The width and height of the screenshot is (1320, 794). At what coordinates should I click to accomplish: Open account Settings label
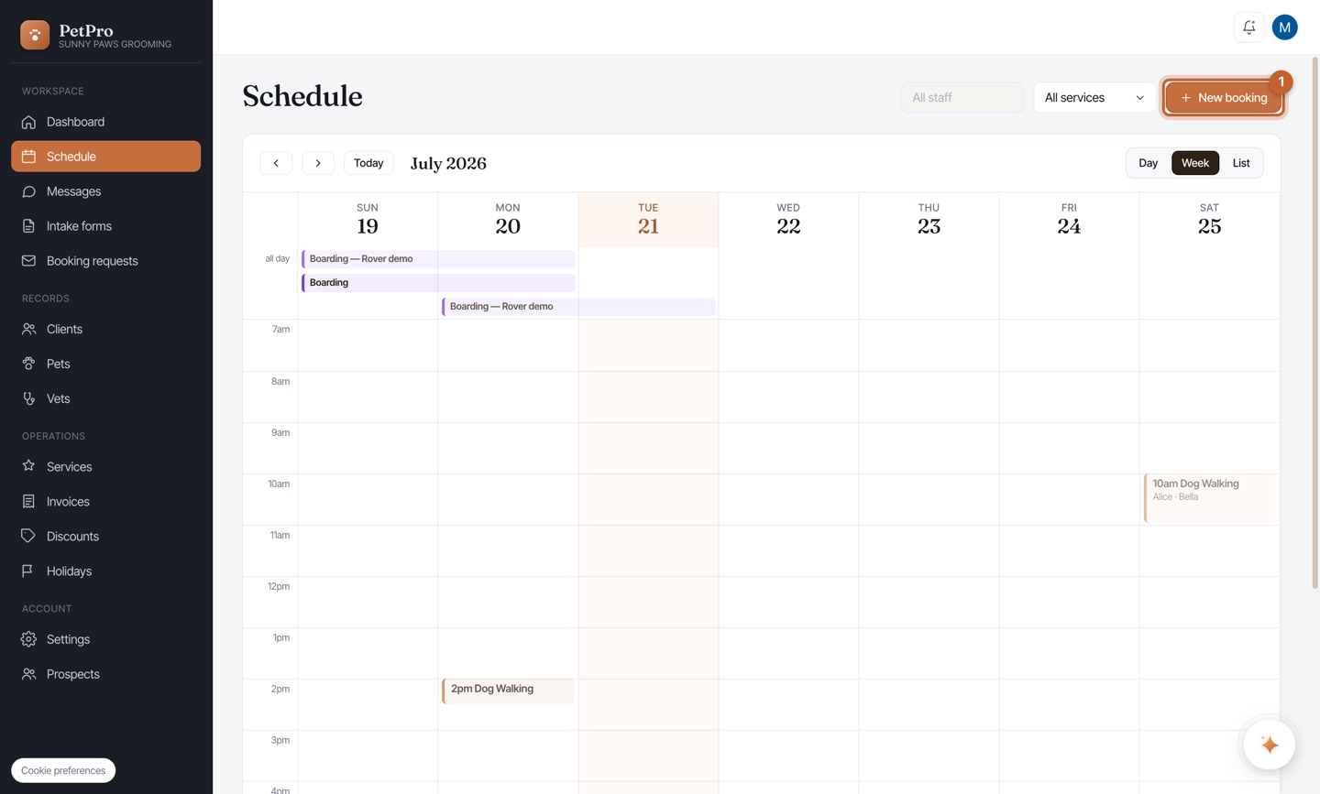[68, 639]
